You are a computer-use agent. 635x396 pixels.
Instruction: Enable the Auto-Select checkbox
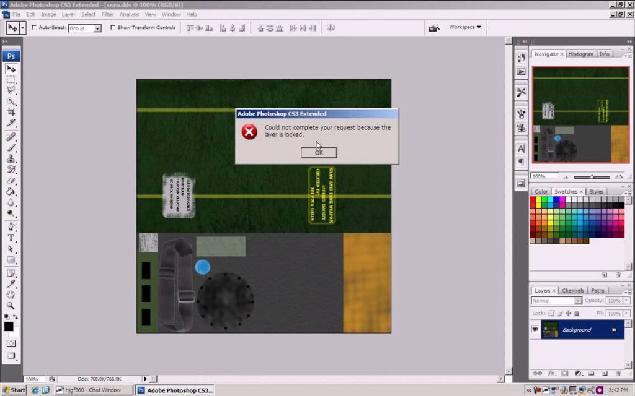(x=34, y=27)
